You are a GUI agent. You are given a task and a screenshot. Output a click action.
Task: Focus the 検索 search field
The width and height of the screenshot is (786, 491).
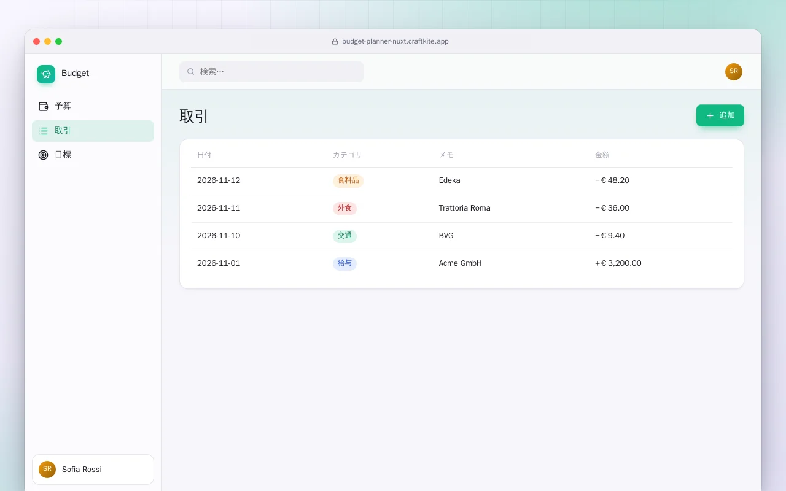pyautogui.click(x=271, y=72)
